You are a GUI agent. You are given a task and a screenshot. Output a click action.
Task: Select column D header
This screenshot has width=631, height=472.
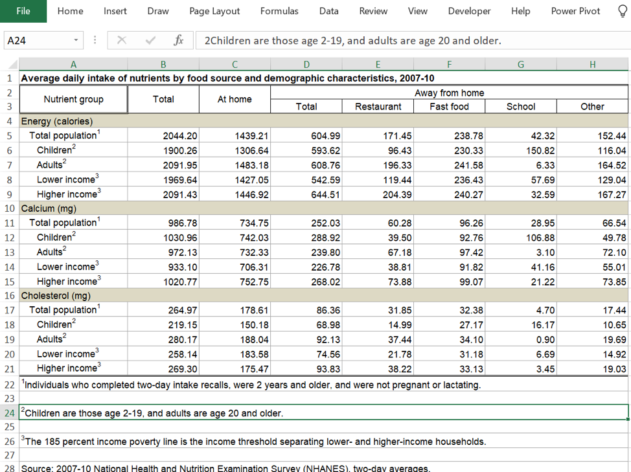(306, 65)
